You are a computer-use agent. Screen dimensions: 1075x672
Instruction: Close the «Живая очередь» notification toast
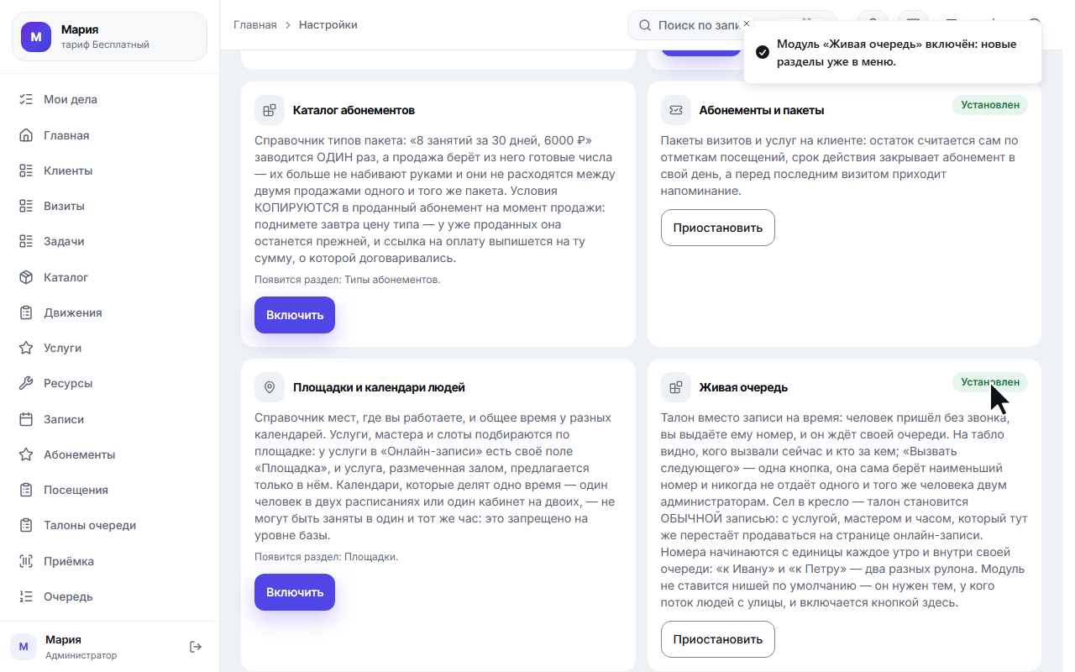point(747,24)
